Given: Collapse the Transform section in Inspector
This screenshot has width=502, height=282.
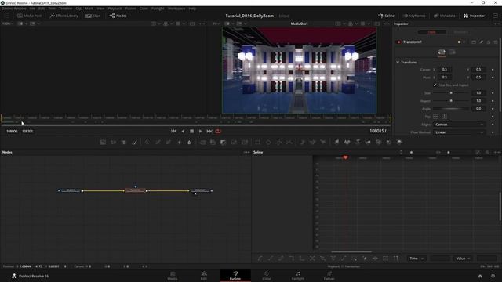Looking at the screenshot, I should (398, 62).
